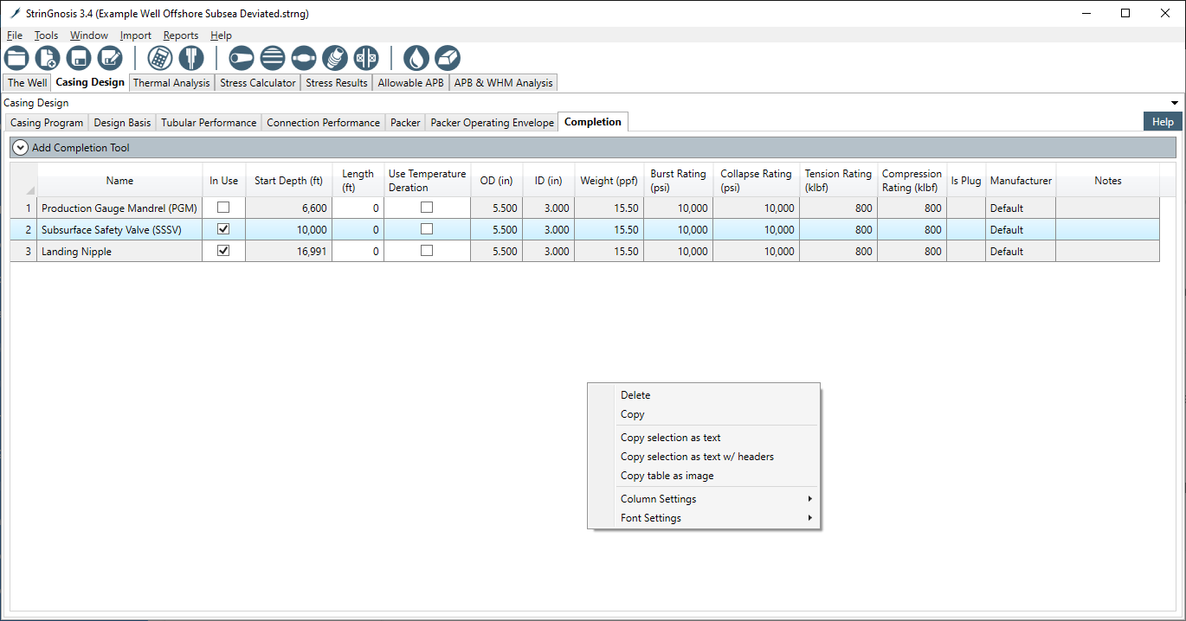
Task: Click the pipe coupling connection toolbar icon
Action: [304, 58]
